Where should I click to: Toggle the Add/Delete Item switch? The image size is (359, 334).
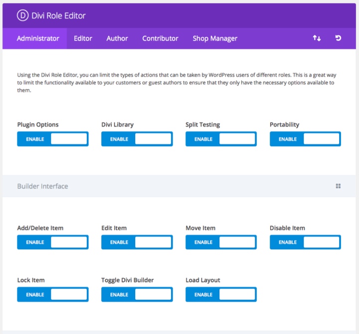click(x=53, y=242)
